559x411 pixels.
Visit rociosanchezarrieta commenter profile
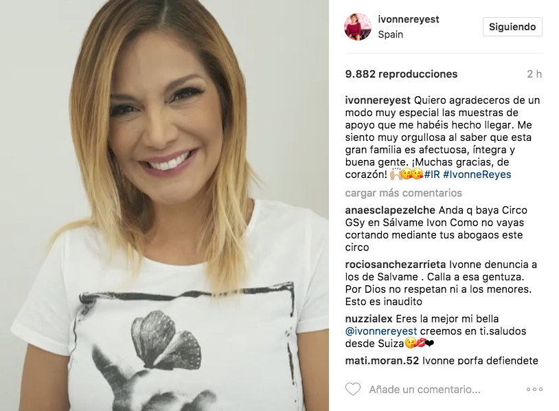396,265
